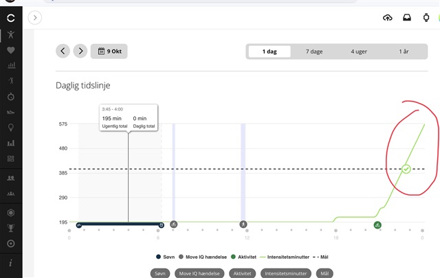
Task: Toggle the Aktivitet filter button
Action: click(x=243, y=273)
